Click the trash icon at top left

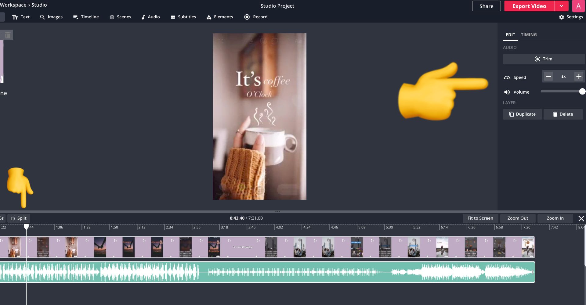pyautogui.click(x=8, y=35)
